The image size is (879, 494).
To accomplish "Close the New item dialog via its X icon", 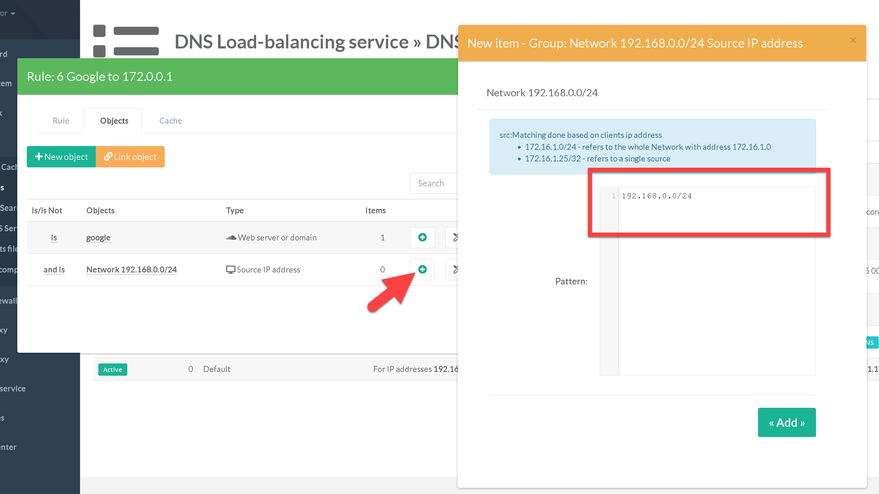I will point(853,41).
